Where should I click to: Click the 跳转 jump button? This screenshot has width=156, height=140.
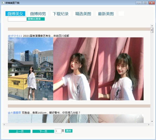pos(69,131)
